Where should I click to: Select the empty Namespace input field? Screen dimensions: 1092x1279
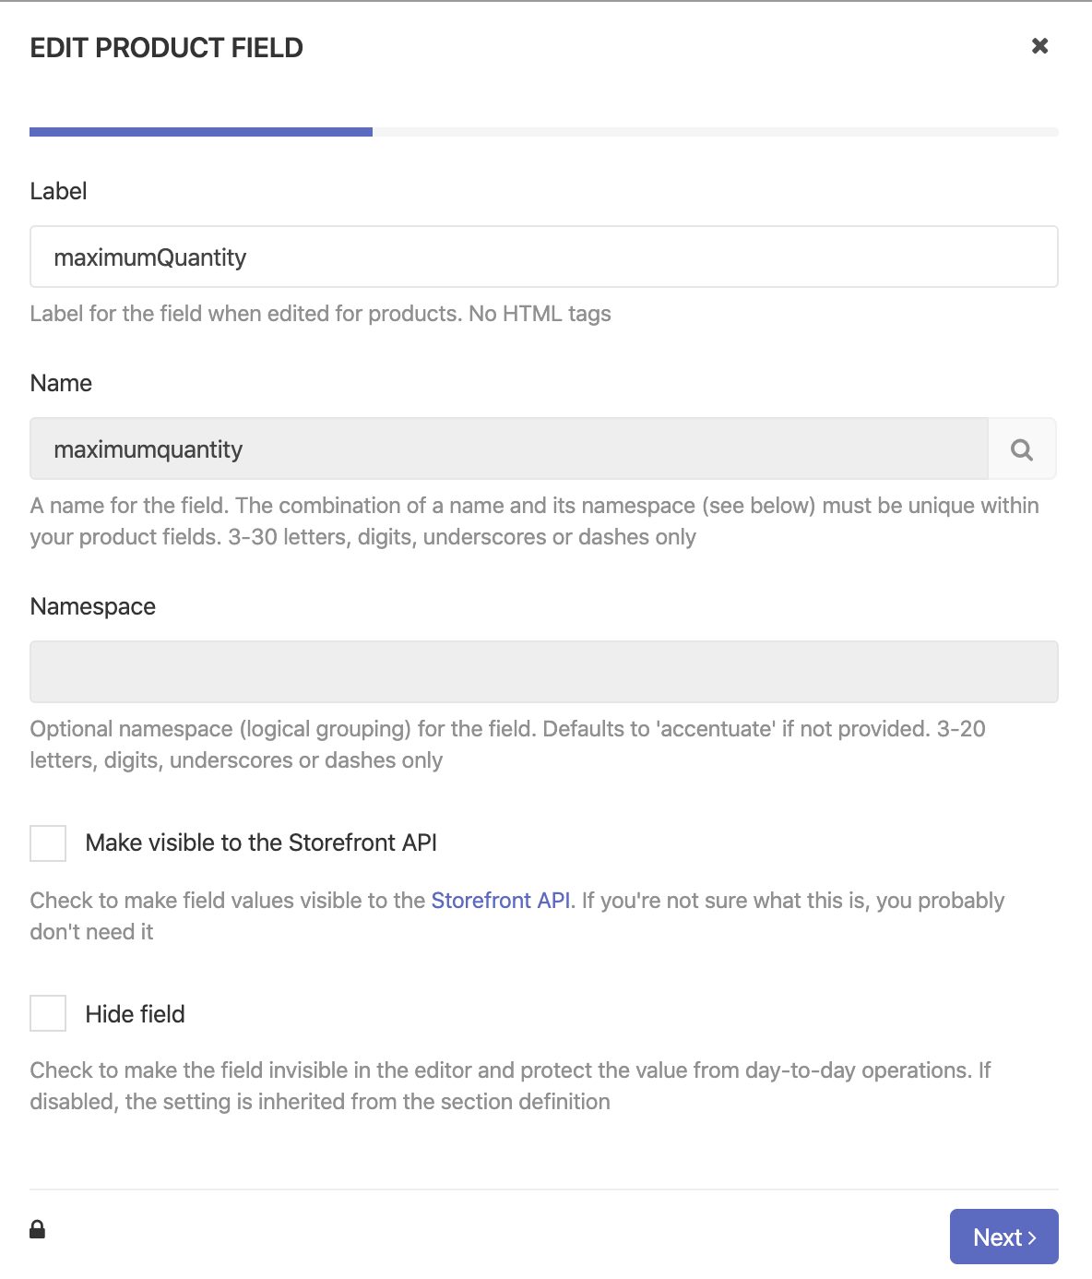(543, 672)
